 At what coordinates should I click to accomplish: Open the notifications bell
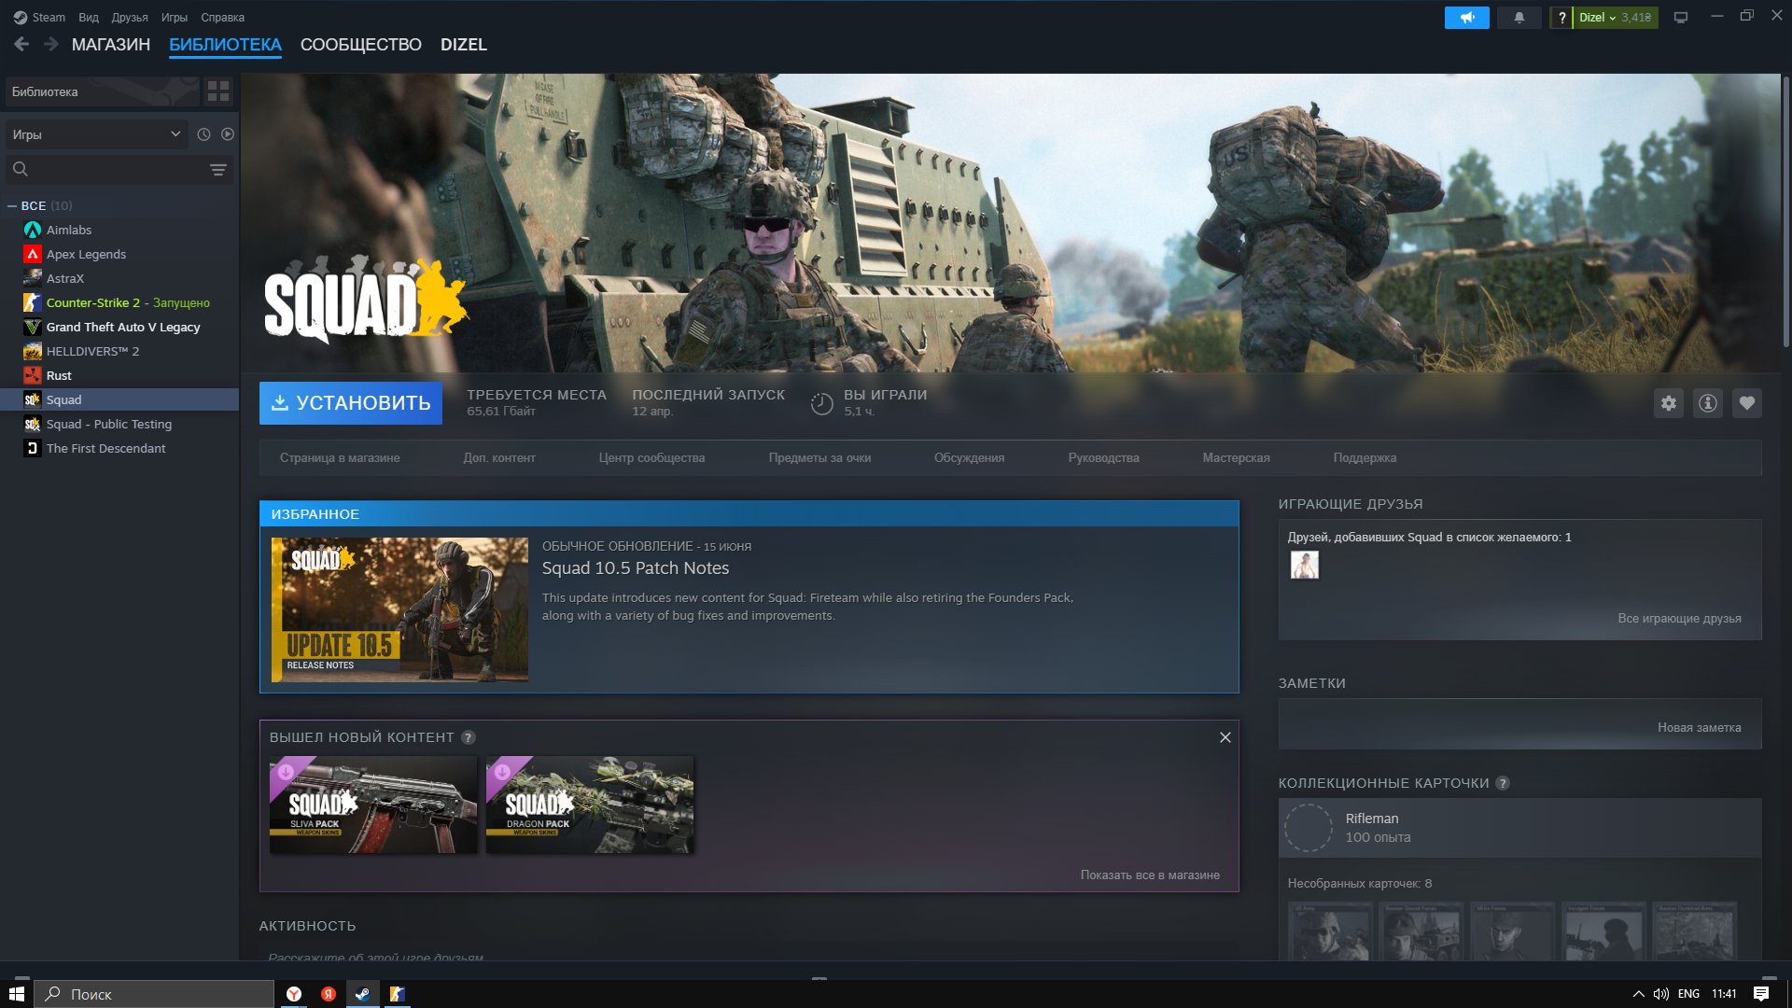[x=1519, y=18]
